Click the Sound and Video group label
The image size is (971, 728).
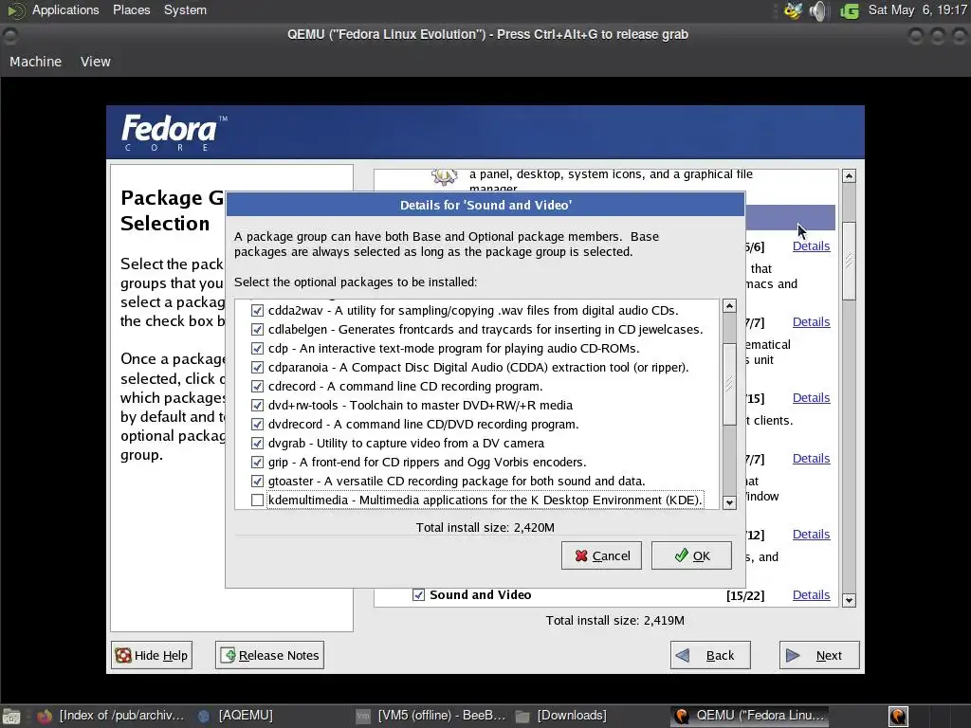tap(481, 595)
